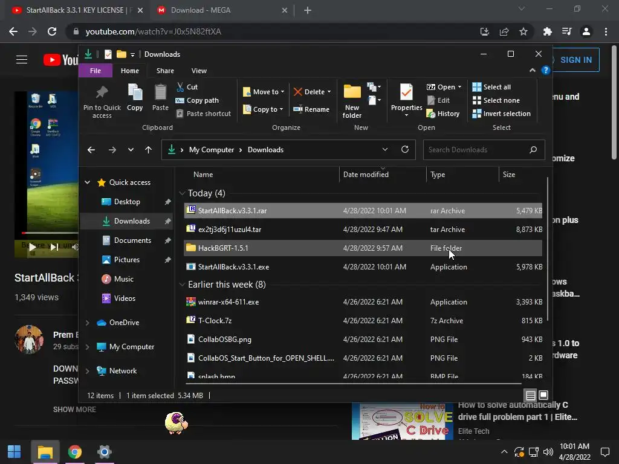
Task: Click Paste shortcut in ribbon
Action: pos(204,114)
